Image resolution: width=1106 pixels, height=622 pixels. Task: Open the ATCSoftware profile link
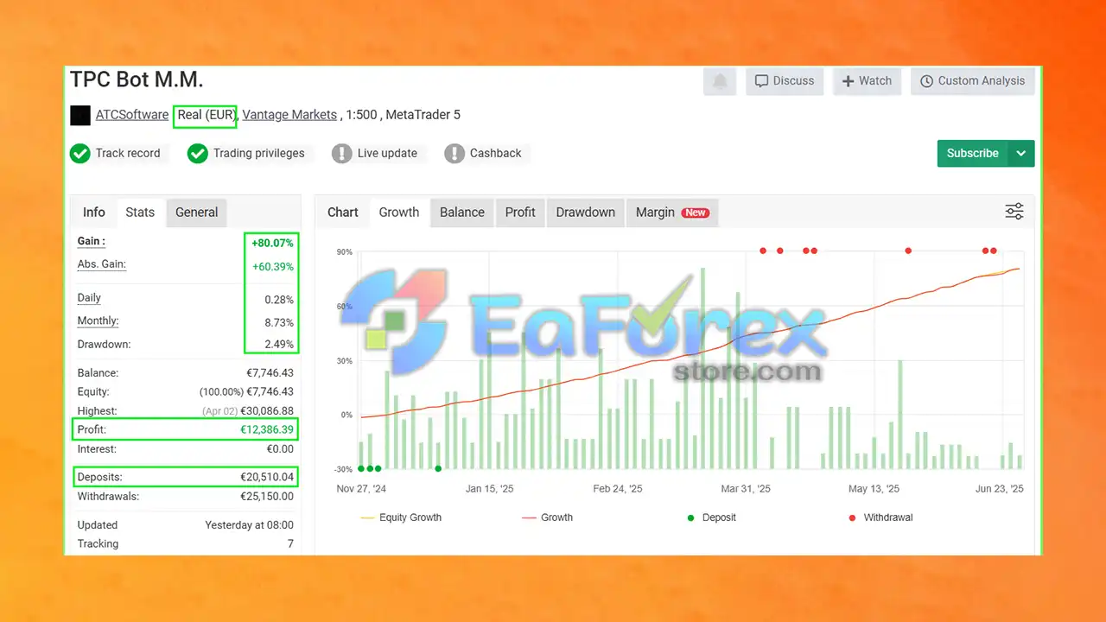click(132, 115)
